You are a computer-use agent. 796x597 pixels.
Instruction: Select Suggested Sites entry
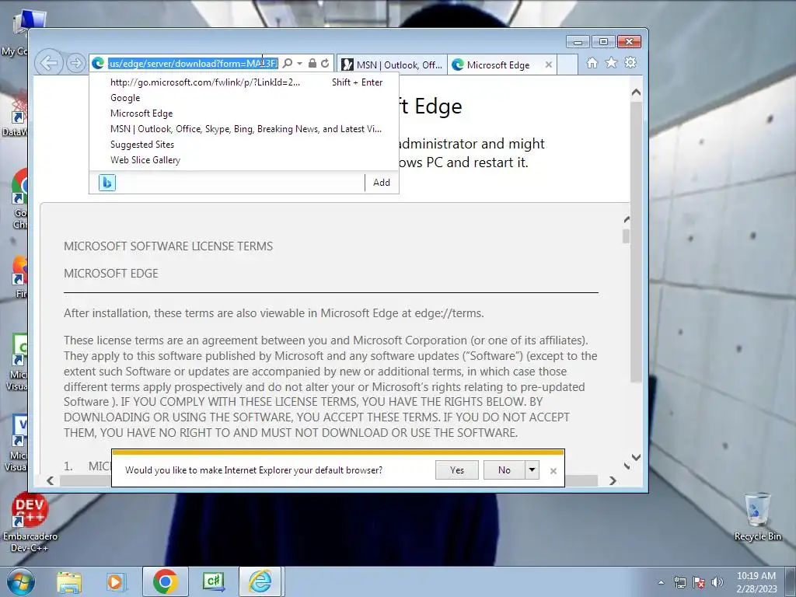[x=243, y=144]
